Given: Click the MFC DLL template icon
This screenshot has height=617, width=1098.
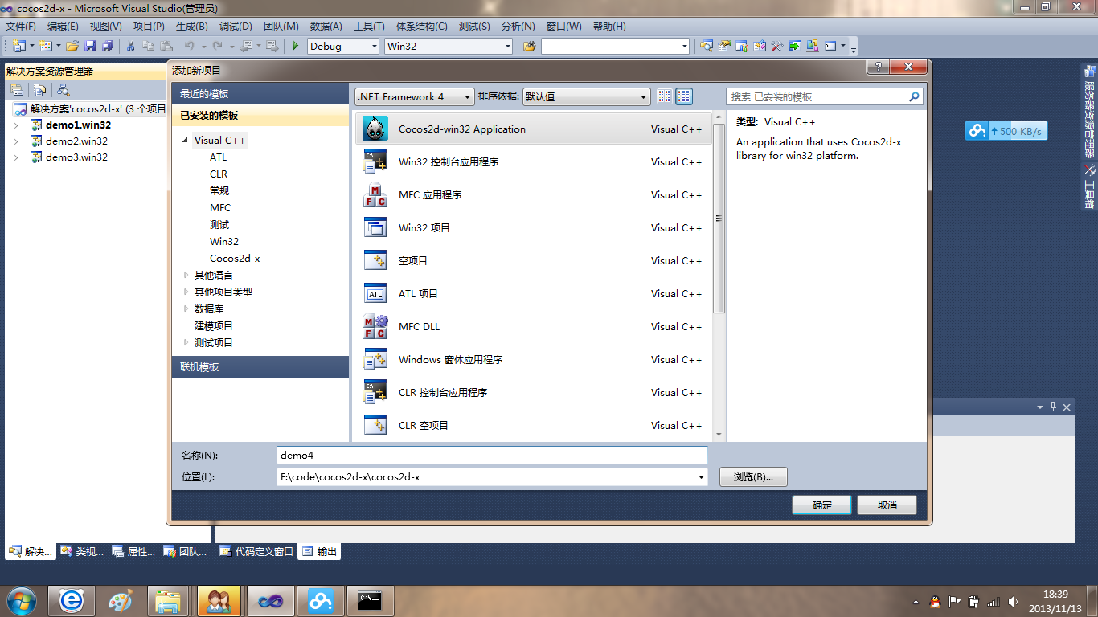Looking at the screenshot, I should (375, 326).
